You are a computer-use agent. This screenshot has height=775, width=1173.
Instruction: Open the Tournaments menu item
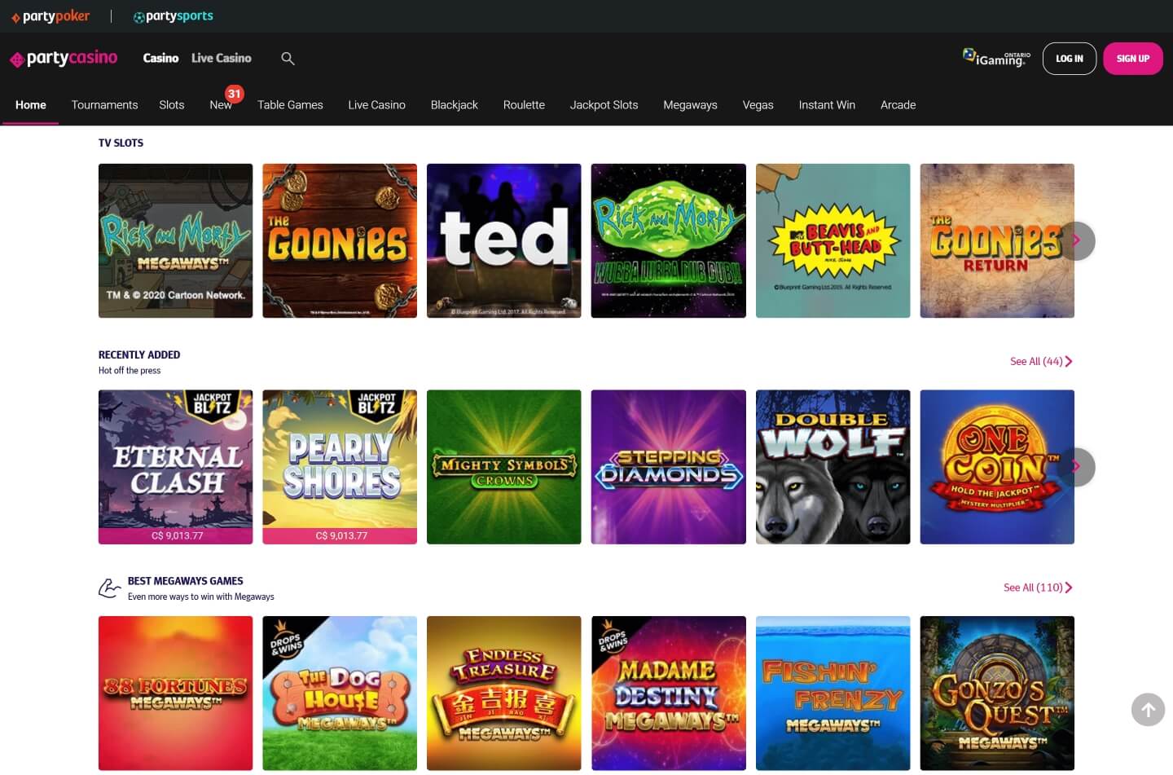tap(104, 105)
